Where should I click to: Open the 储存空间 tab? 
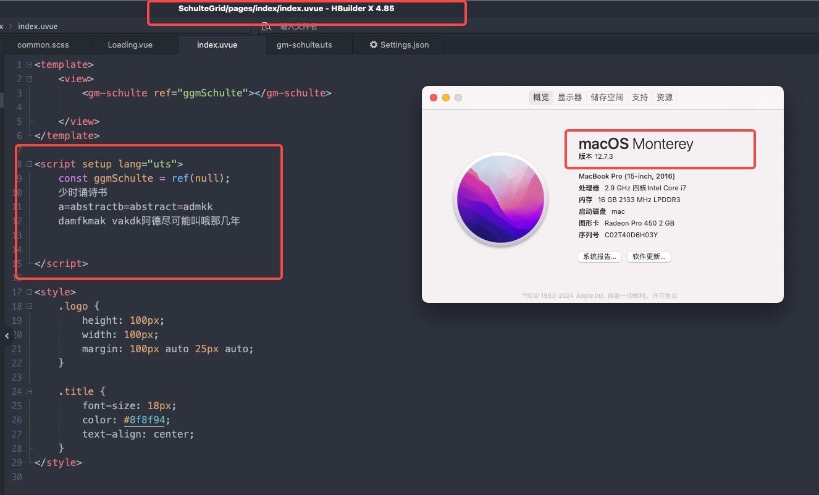pos(607,98)
